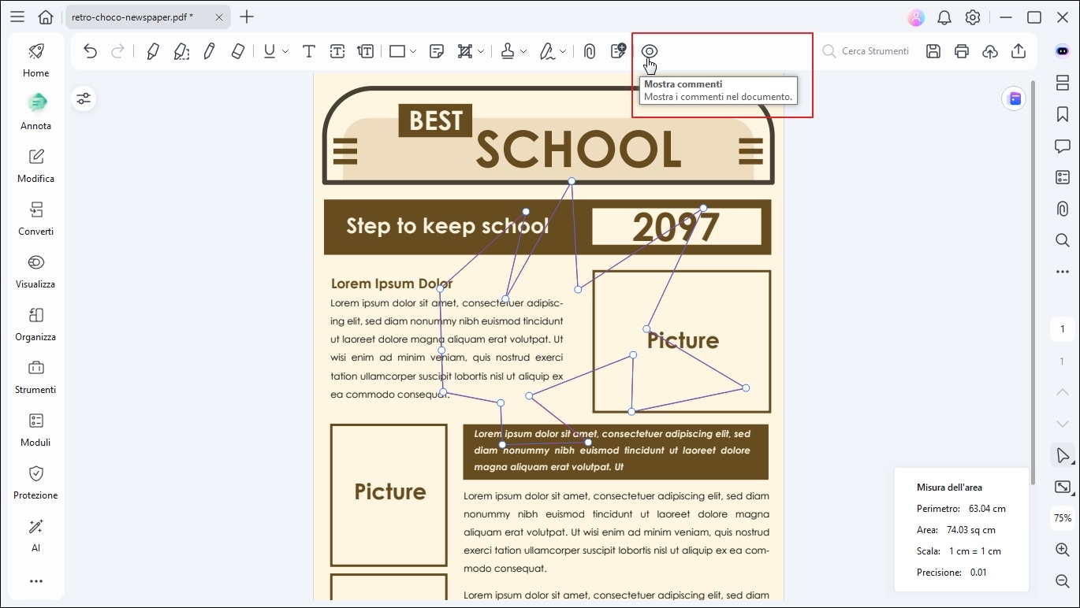Open Visualizza section
The height and width of the screenshot is (608, 1080).
click(35, 270)
